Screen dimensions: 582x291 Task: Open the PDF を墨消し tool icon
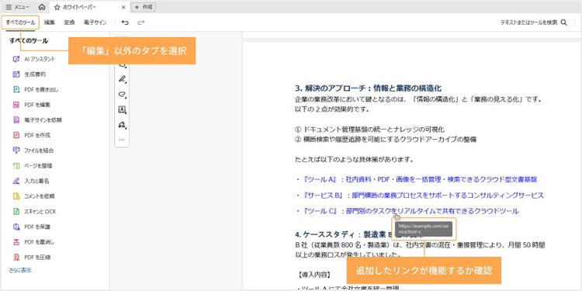click(x=16, y=242)
